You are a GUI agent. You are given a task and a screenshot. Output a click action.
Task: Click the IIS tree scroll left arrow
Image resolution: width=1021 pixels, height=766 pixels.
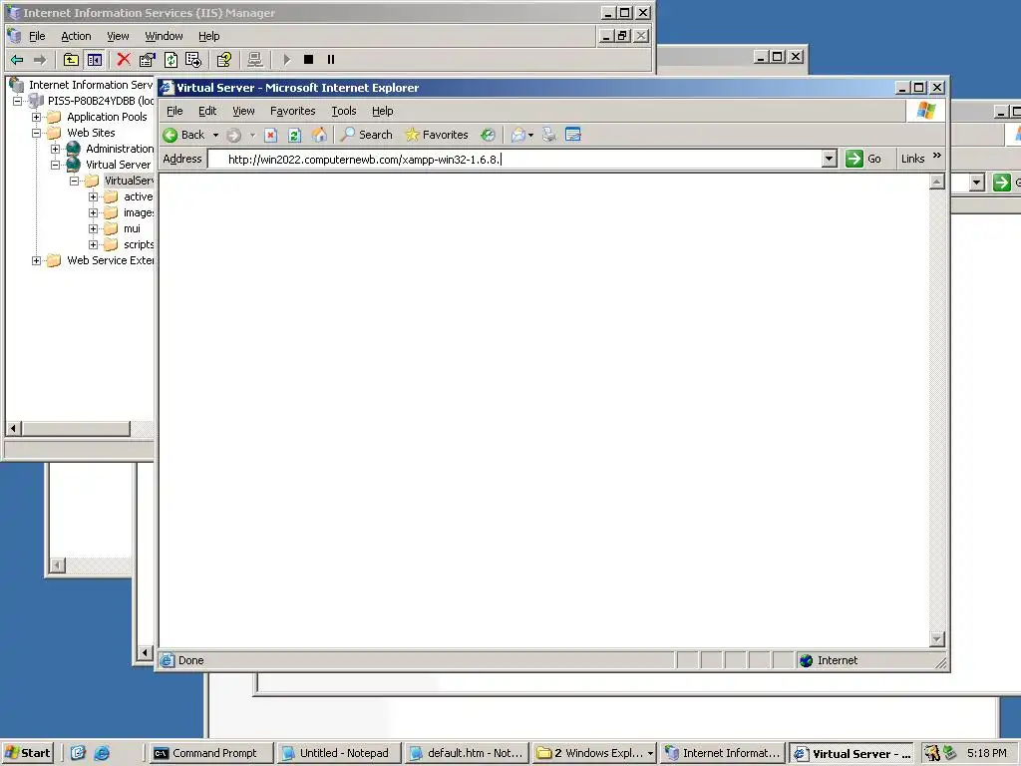click(14, 429)
